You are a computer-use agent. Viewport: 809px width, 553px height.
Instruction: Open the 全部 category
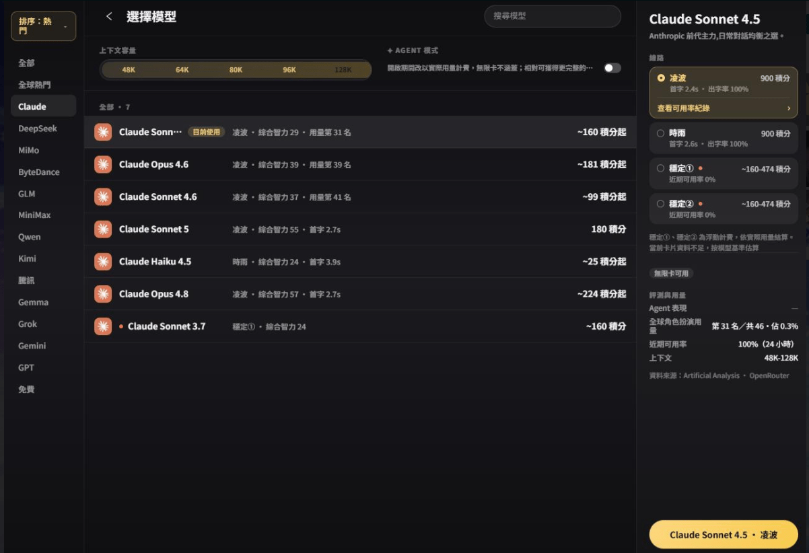click(44, 63)
